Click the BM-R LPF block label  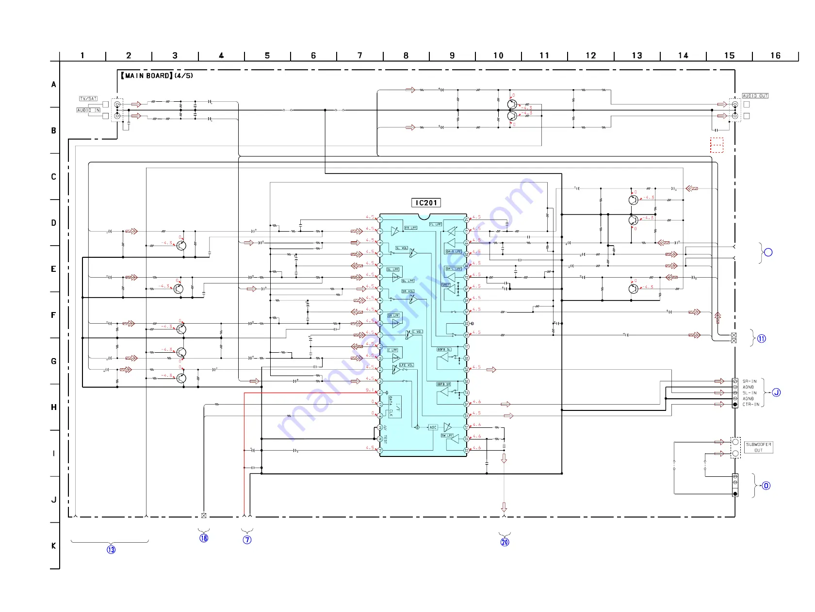(454, 251)
